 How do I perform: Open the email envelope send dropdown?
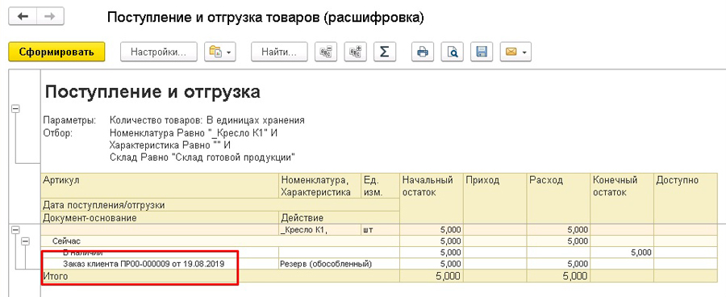point(515,52)
